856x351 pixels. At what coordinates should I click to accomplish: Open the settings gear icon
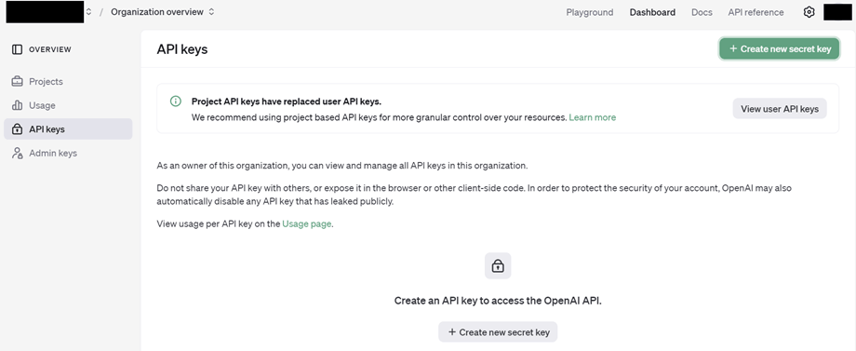coord(809,12)
